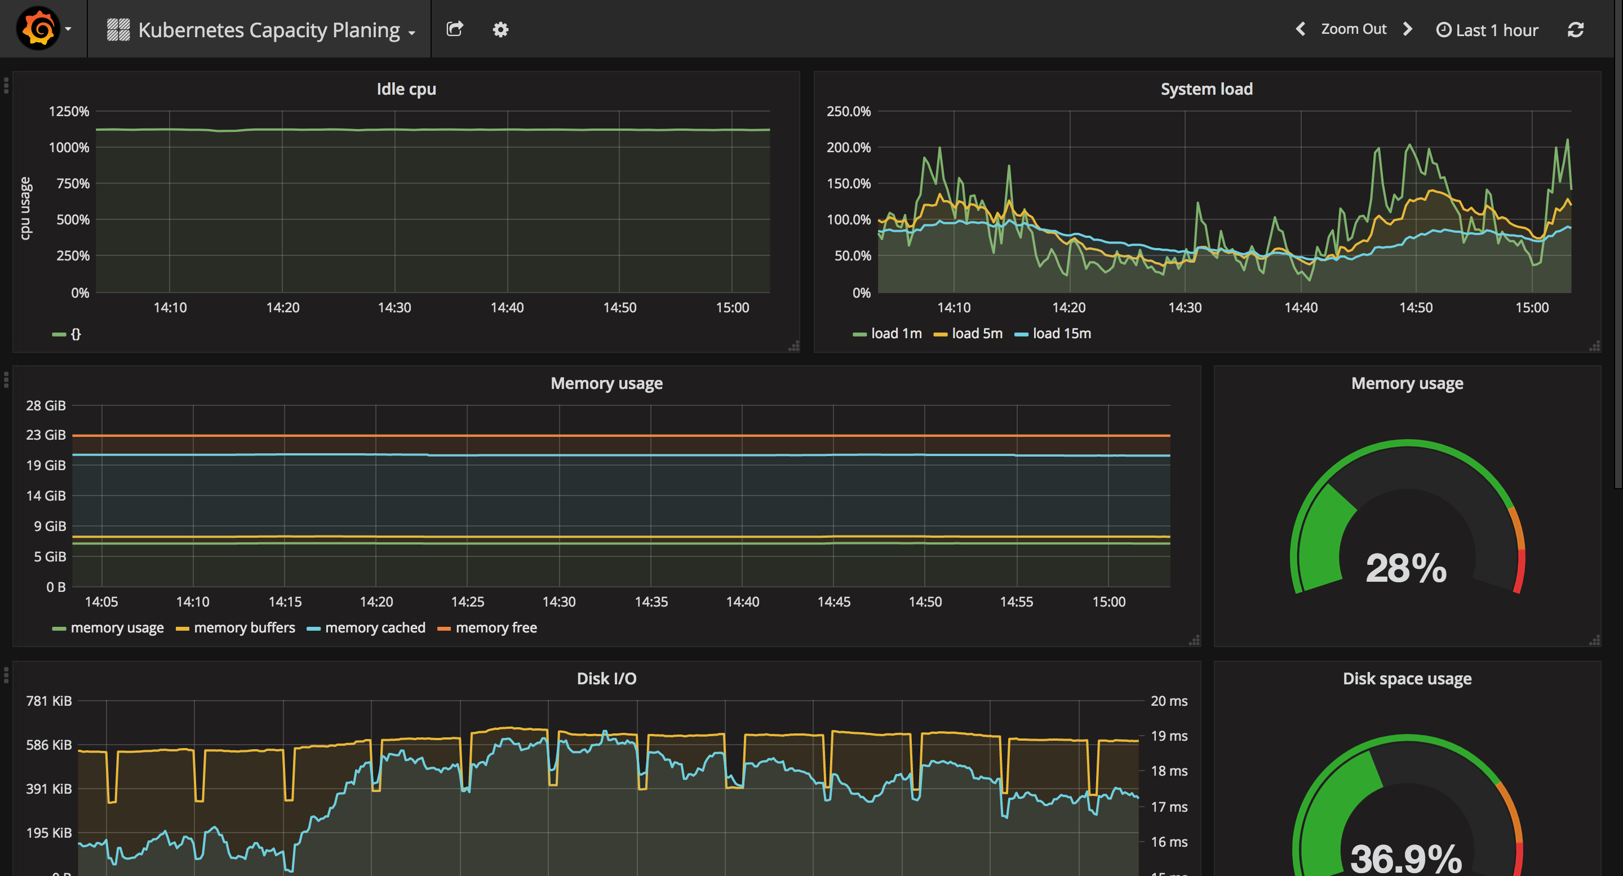Click the Memory usage graph resize handle
Screen dimensions: 1623x876
(x=1194, y=640)
